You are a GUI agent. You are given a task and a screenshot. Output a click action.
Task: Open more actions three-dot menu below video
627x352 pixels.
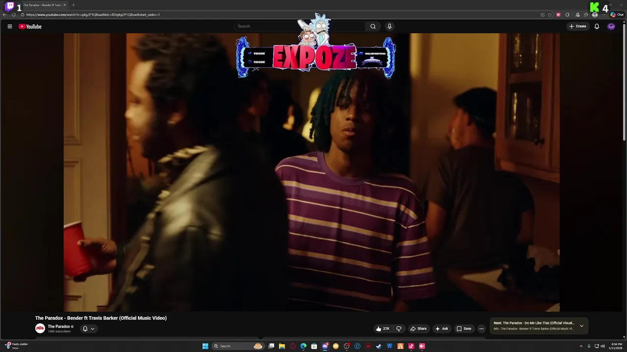(x=482, y=329)
